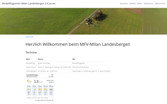
Task: Click the 'Stammtisch' table cell
Action: [x=31, y=67]
